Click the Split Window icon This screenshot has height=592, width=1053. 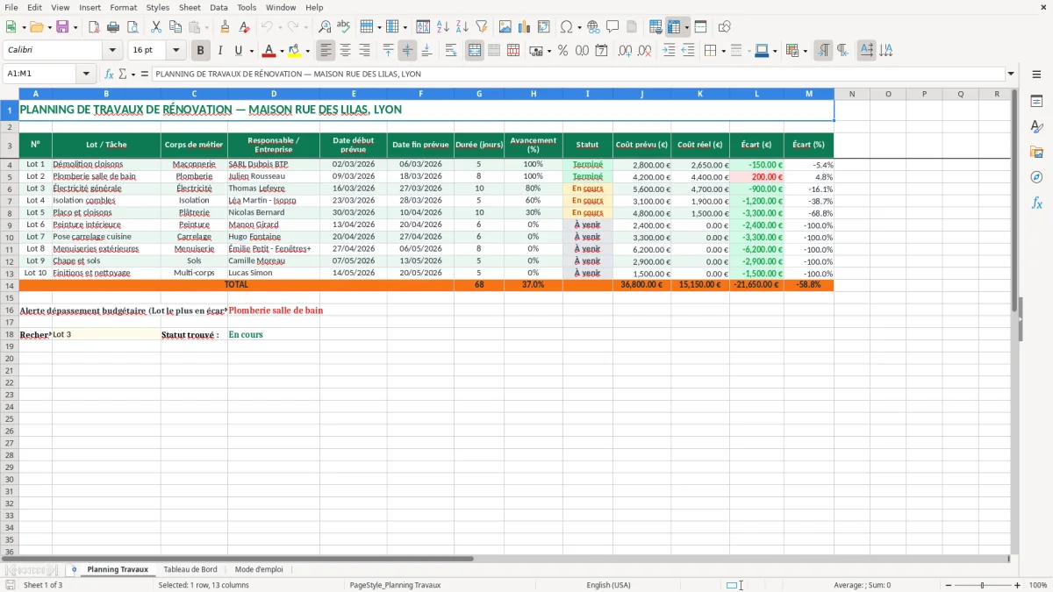click(x=700, y=27)
